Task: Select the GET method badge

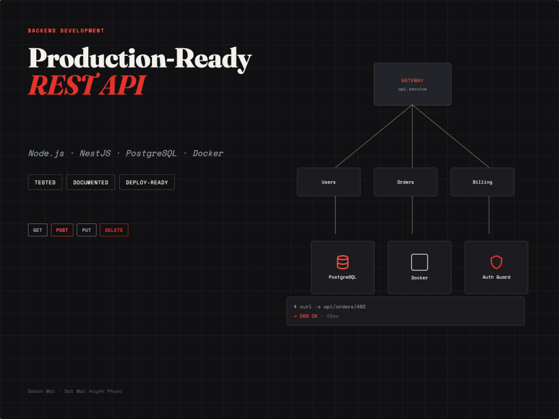Action: [x=38, y=230]
